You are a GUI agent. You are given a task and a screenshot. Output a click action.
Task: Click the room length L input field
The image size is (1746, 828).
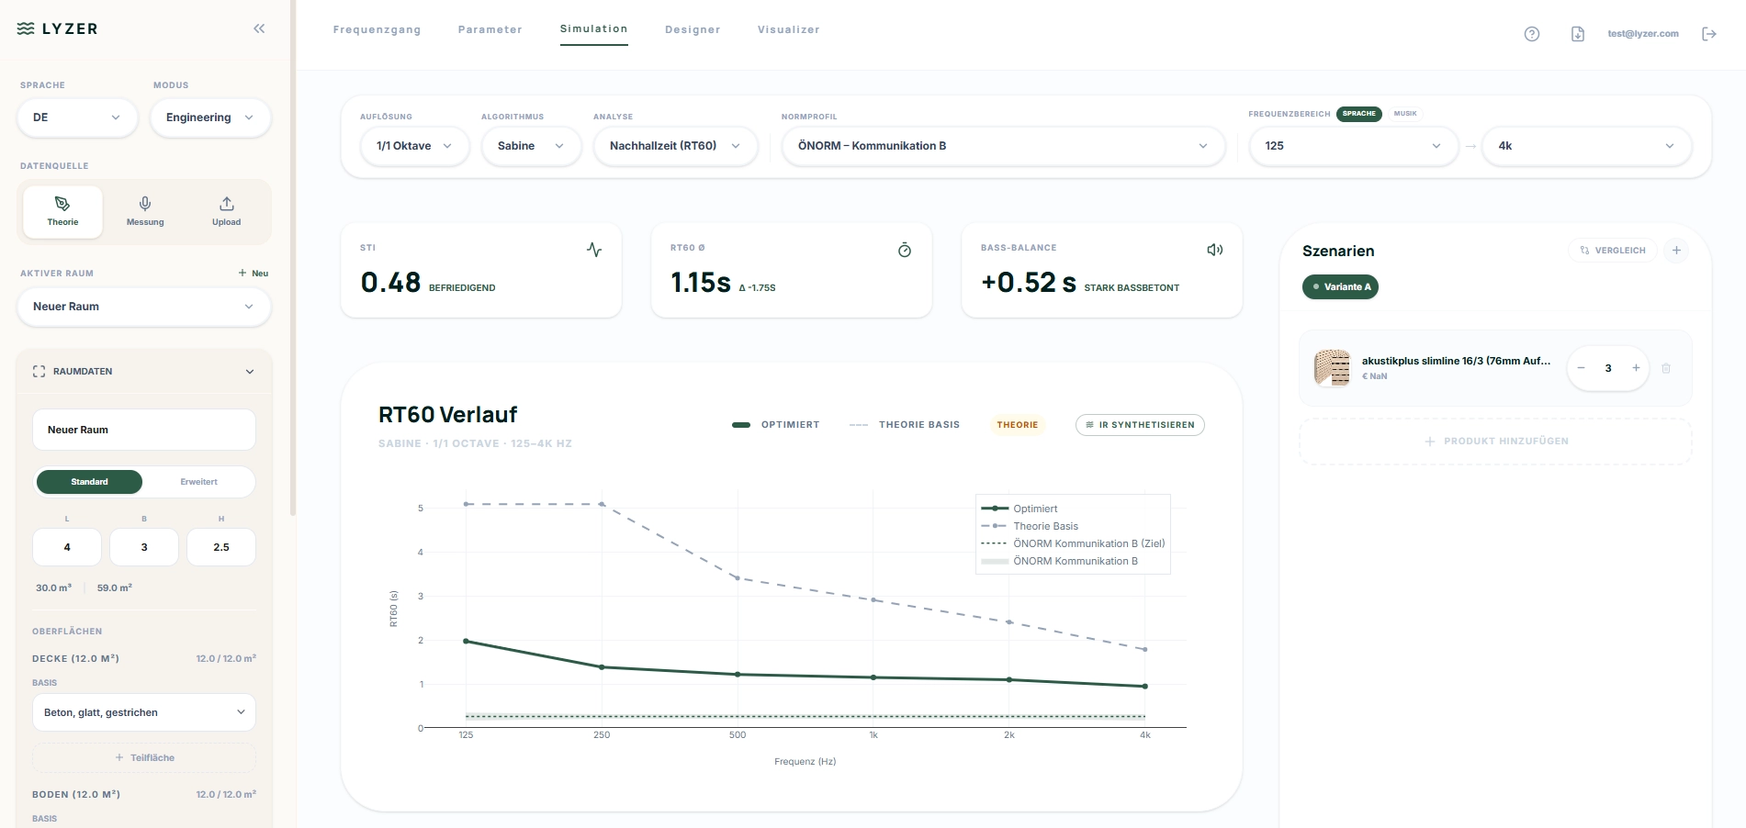click(67, 547)
